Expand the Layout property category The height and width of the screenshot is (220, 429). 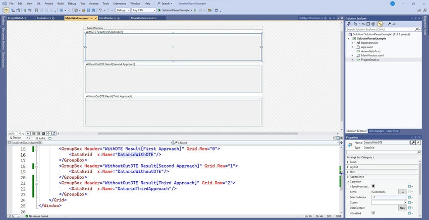pos(354,167)
